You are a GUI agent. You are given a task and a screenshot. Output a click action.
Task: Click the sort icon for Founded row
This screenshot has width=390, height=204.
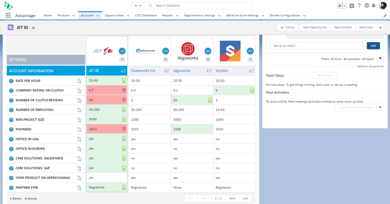[80, 129]
